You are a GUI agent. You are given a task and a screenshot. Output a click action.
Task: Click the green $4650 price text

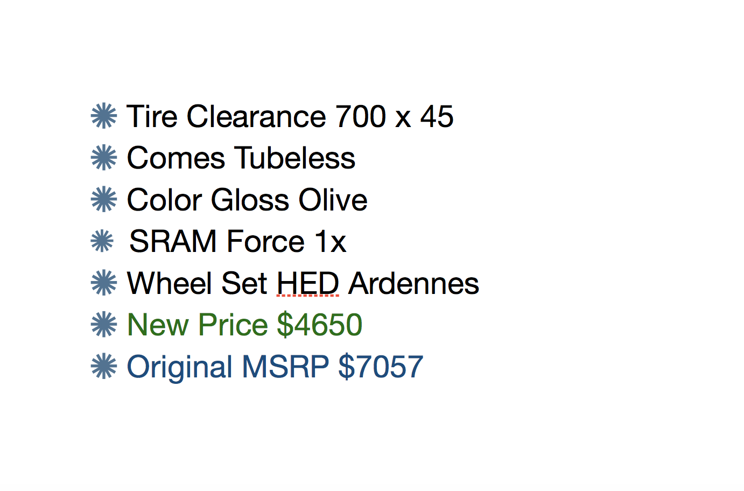(x=319, y=325)
